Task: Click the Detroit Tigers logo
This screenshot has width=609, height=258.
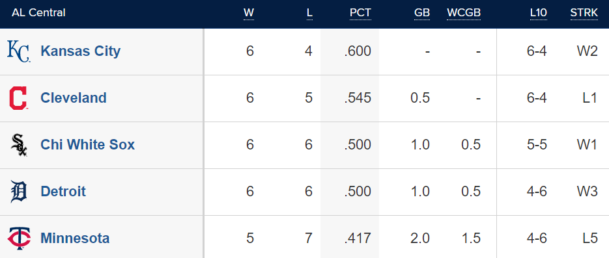Action: pyautogui.click(x=19, y=192)
